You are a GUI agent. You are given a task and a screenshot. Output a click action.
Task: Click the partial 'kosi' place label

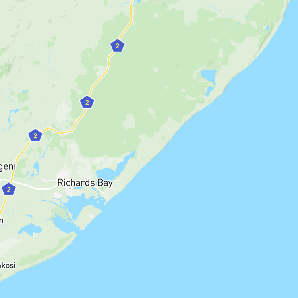(8, 265)
